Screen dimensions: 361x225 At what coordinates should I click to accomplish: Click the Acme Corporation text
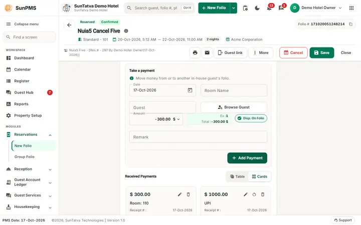click(247, 39)
